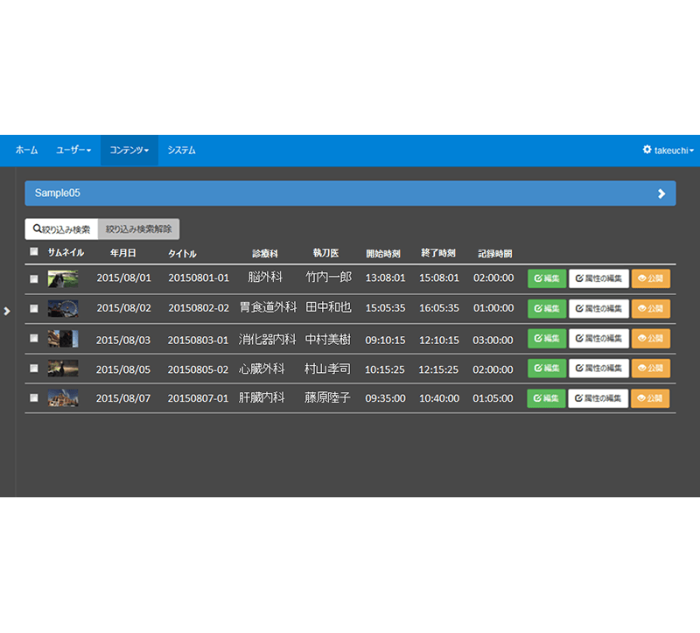Click green 編集 button for 20150807-01

546,398
